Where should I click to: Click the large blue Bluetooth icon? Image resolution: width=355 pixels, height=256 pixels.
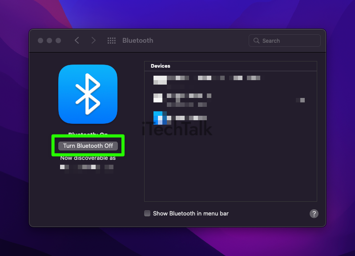coord(88,94)
